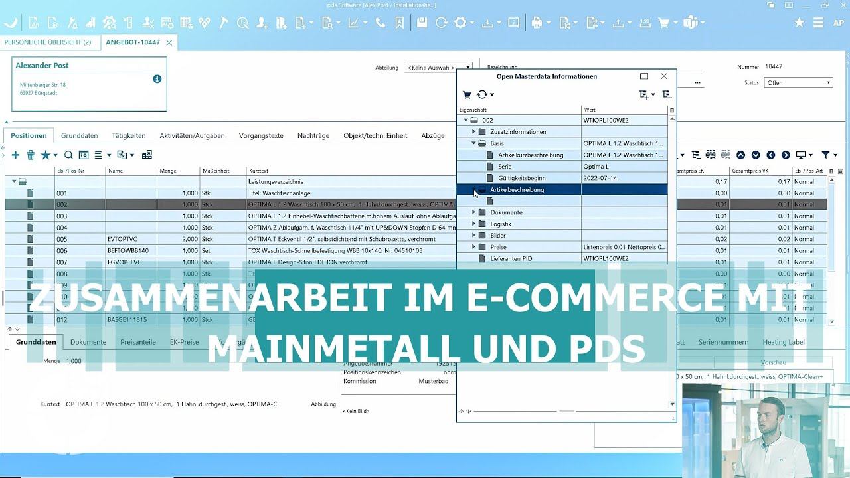Click the refresh icon in Masterdata dialog
The image size is (850, 478).
[482, 94]
